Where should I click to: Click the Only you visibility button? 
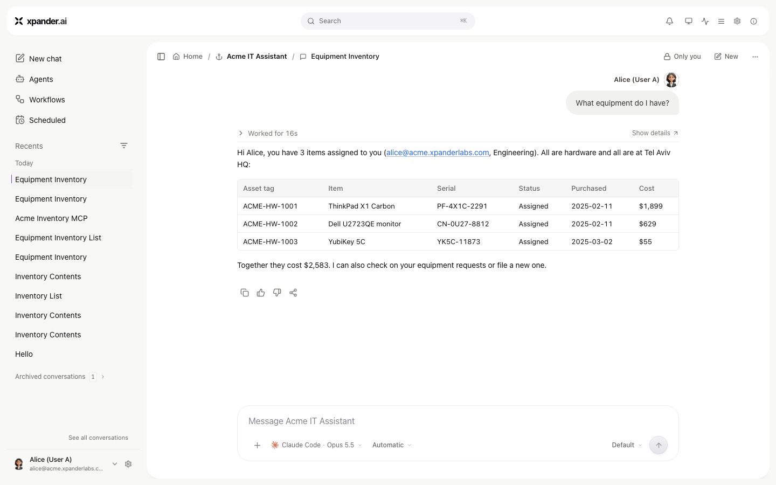(682, 57)
